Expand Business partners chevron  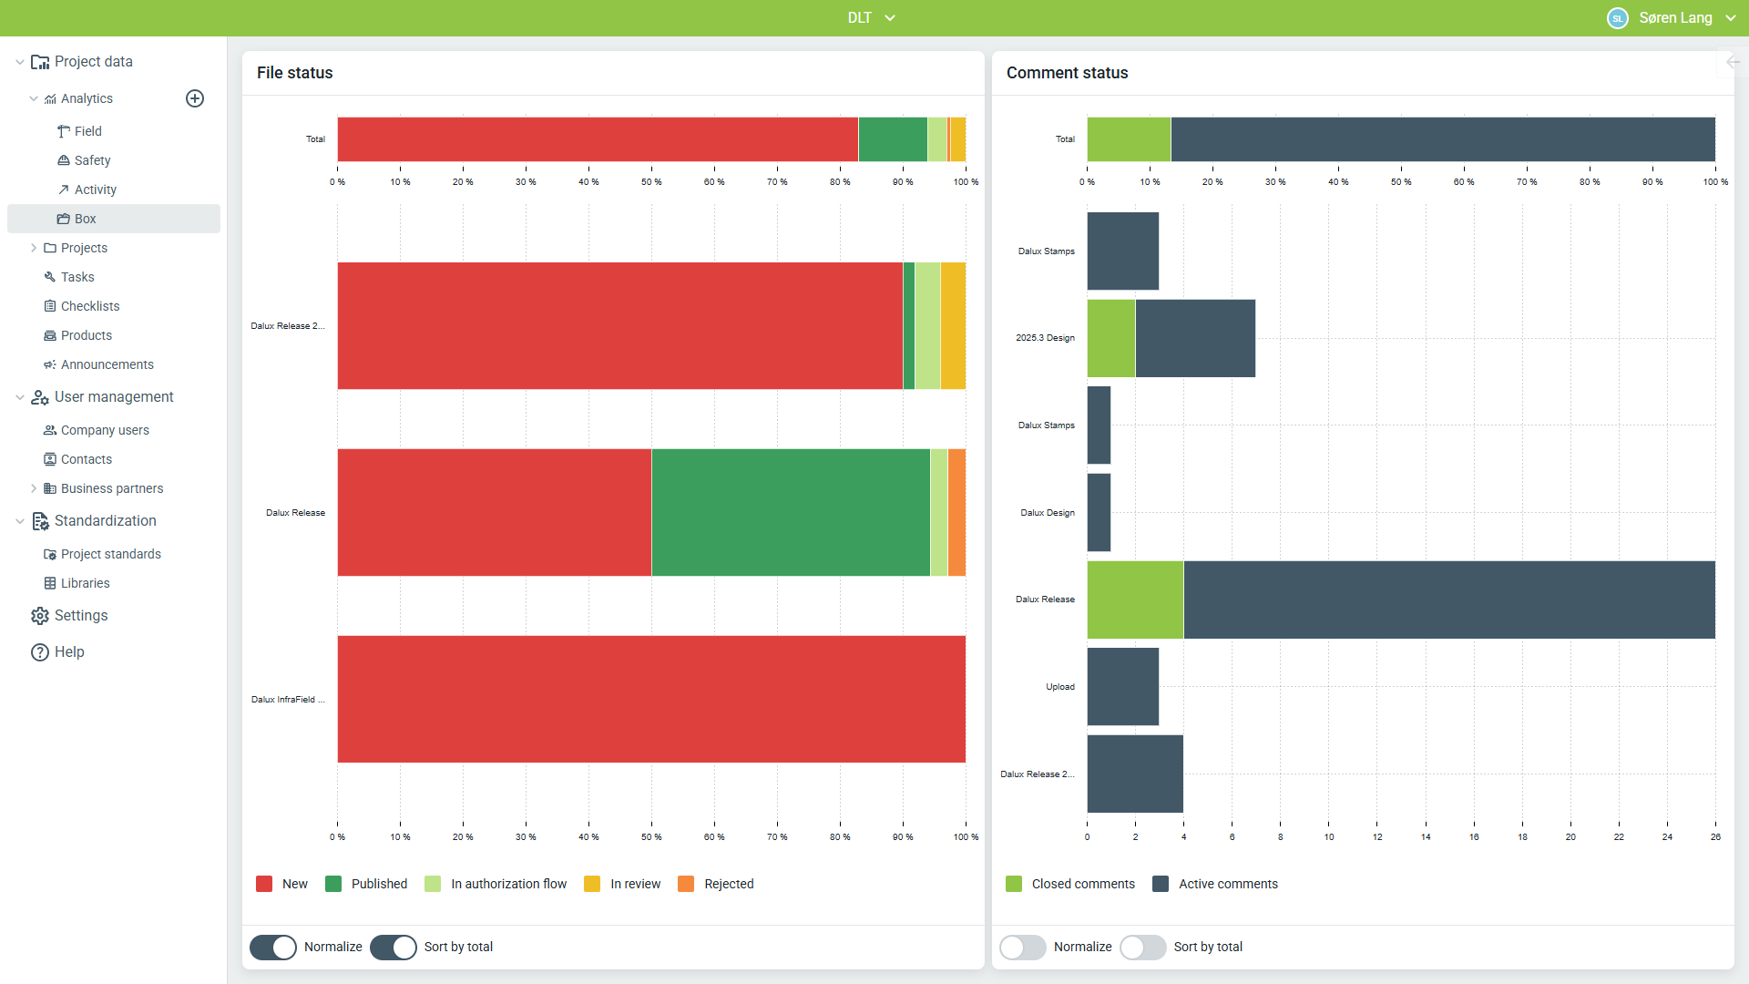[x=34, y=488]
